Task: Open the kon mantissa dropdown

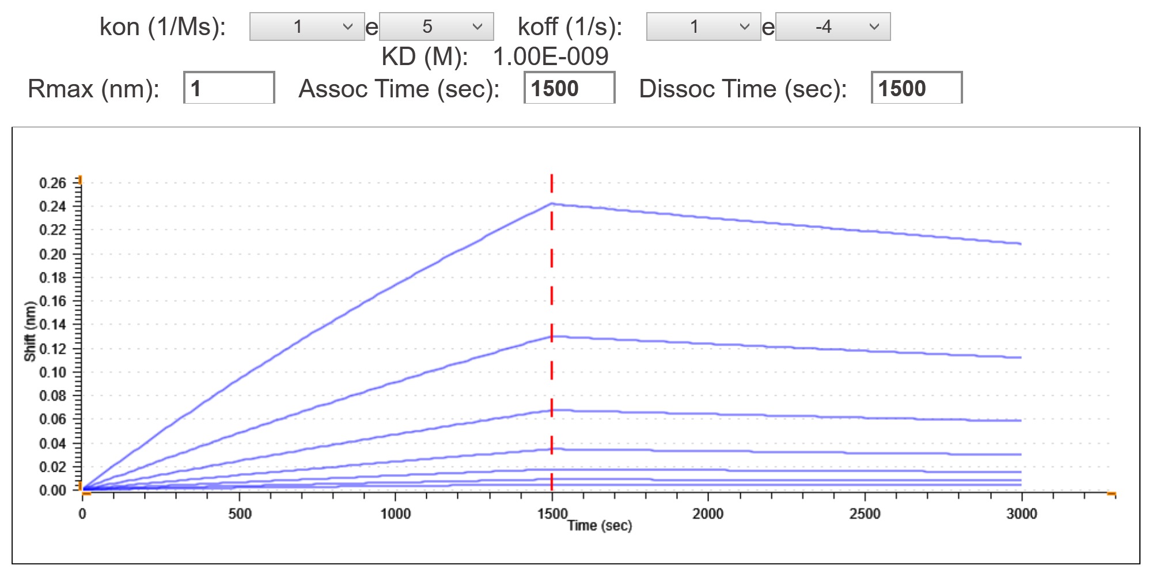Action: coord(306,27)
